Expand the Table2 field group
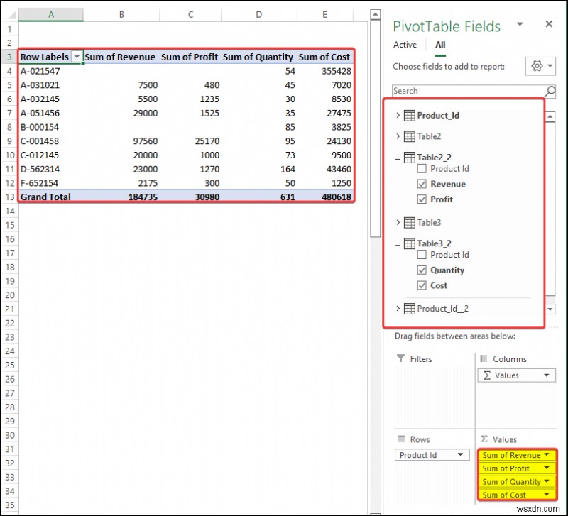 [x=398, y=136]
